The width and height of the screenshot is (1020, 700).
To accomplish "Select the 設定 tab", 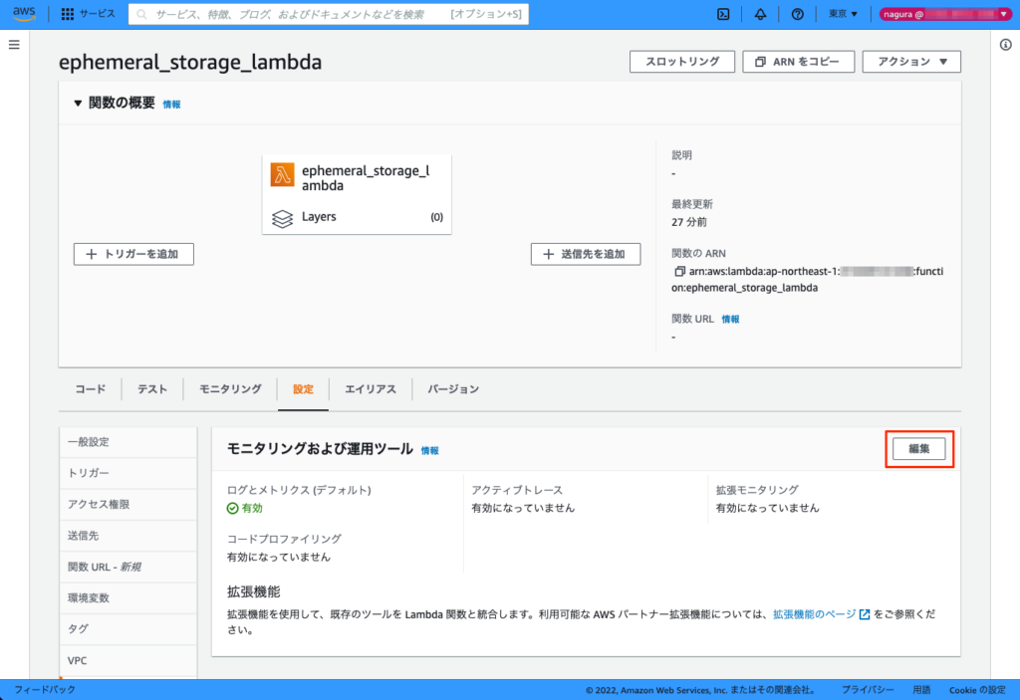I will point(303,389).
